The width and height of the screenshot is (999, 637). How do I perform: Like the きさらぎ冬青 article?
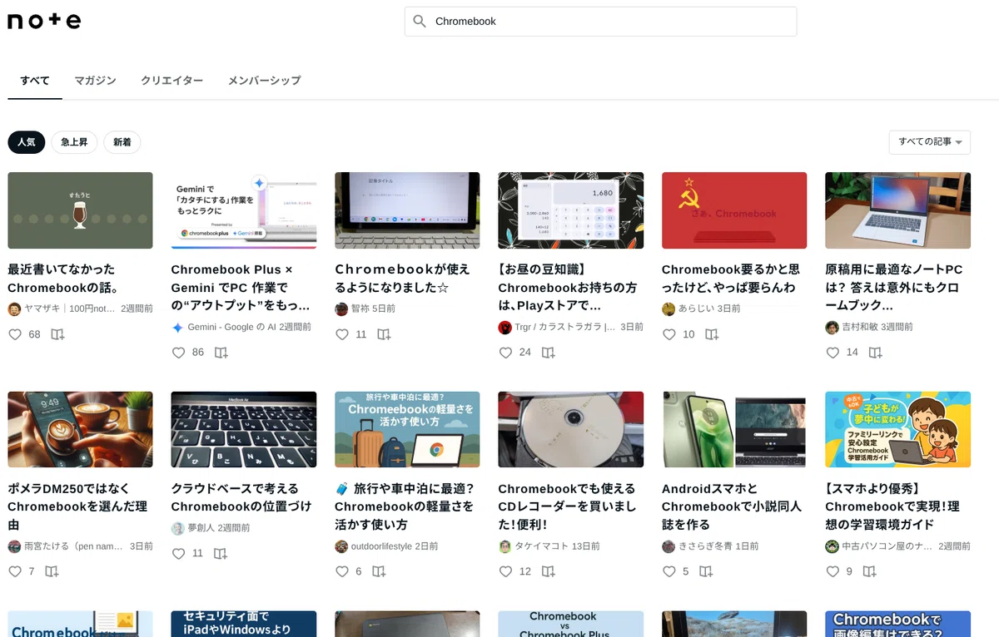pyautogui.click(x=669, y=572)
